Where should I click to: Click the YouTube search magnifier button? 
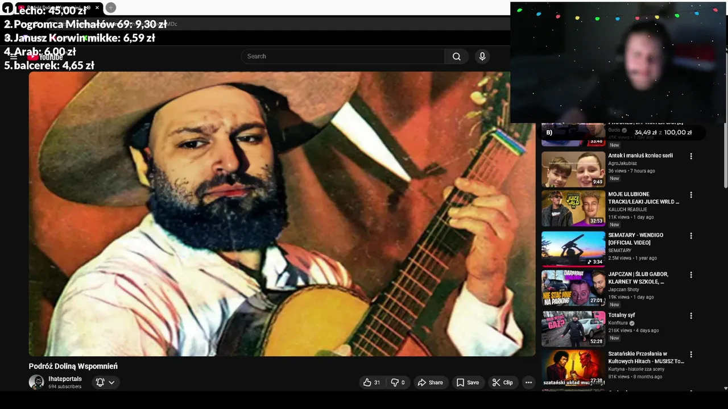pyautogui.click(x=456, y=56)
